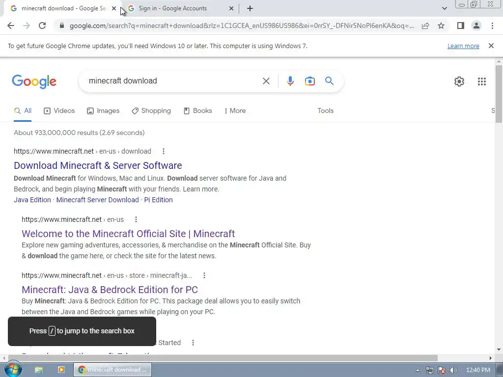Open the Minecraft Server Download sitelink
Viewport: 503px width, 377px height.
98,200
